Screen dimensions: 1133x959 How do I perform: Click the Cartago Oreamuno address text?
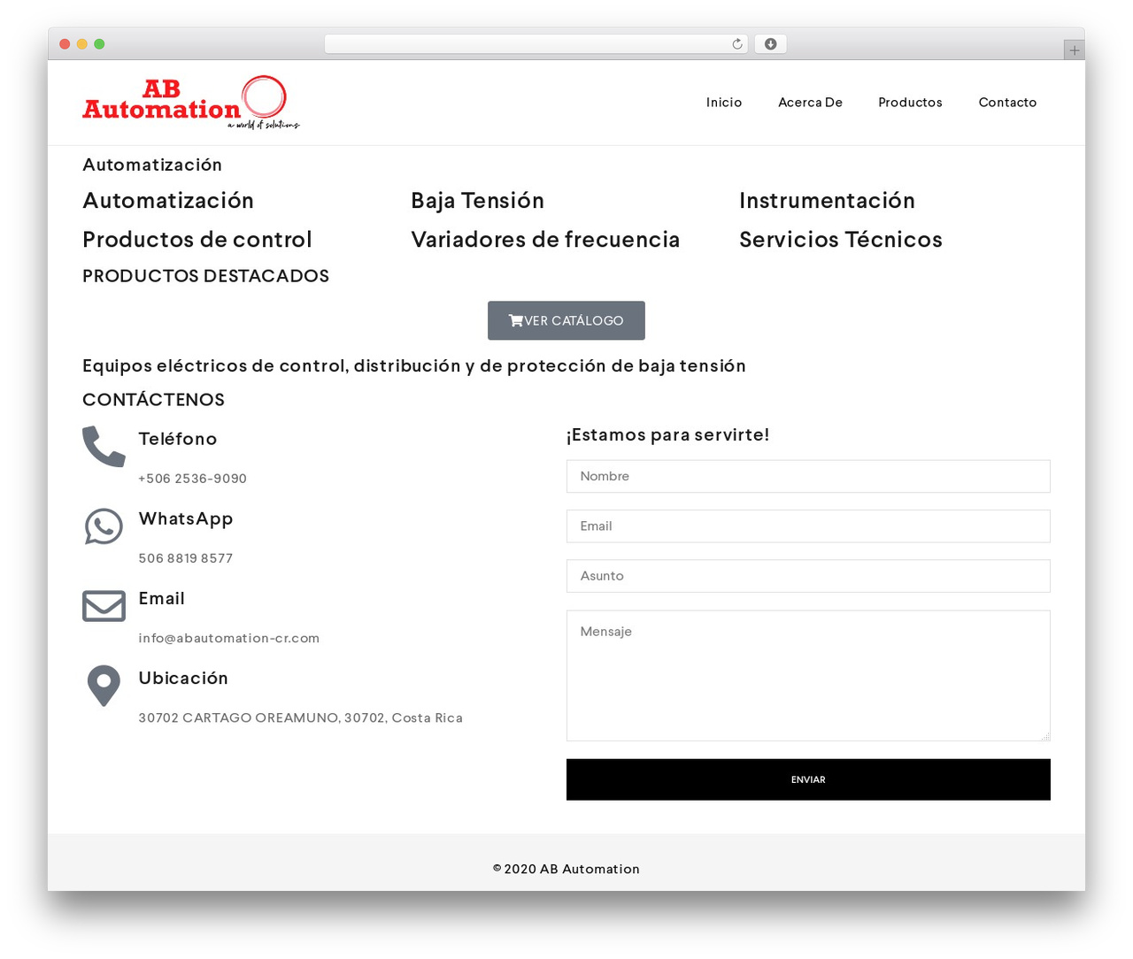[301, 717]
